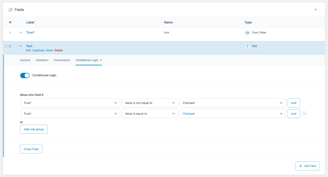Open 'Value is not equal to' operator dropdown
This screenshot has height=177, width=328.
click(150, 103)
